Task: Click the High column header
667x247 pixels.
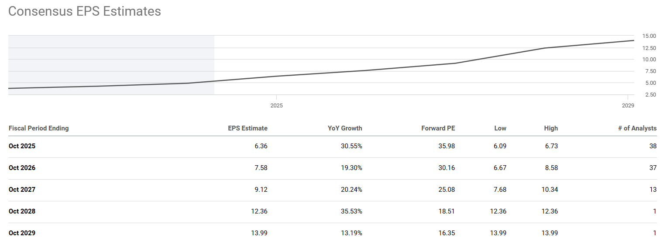Action: [x=551, y=128]
